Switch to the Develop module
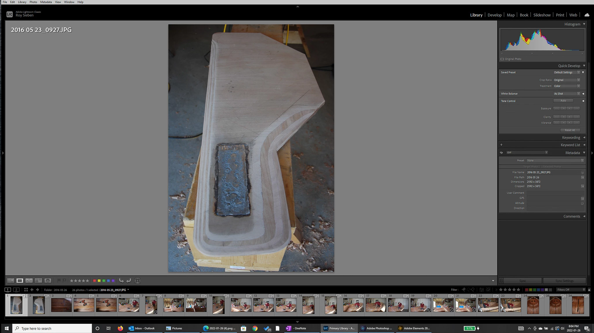The image size is (594, 333). click(x=495, y=15)
